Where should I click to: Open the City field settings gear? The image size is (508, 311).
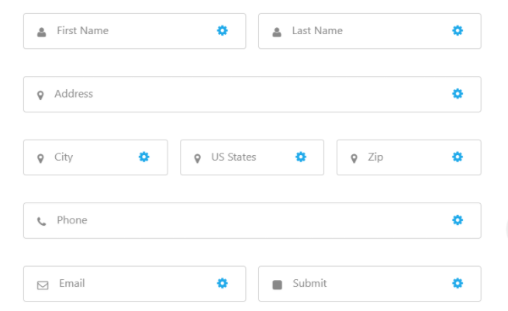click(143, 157)
